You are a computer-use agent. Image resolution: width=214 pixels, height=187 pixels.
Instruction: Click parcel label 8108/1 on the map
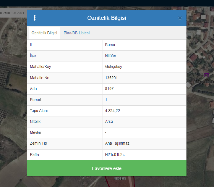pyautogui.click(x=120, y=178)
